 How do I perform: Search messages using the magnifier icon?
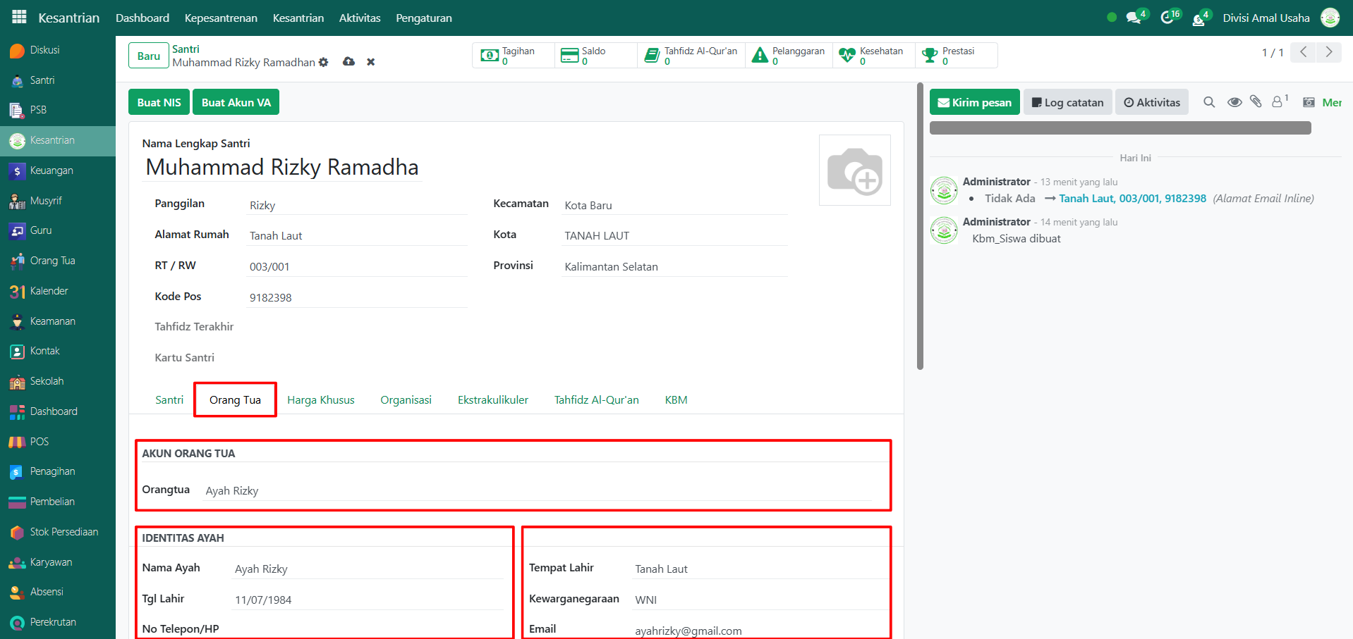coord(1209,102)
